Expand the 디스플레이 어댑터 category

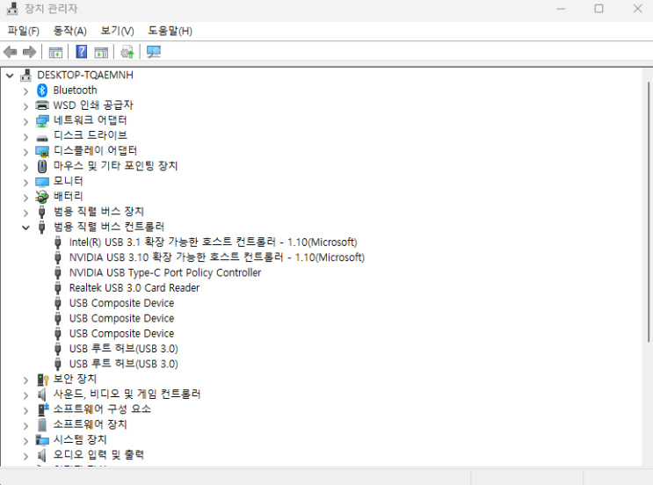point(25,152)
